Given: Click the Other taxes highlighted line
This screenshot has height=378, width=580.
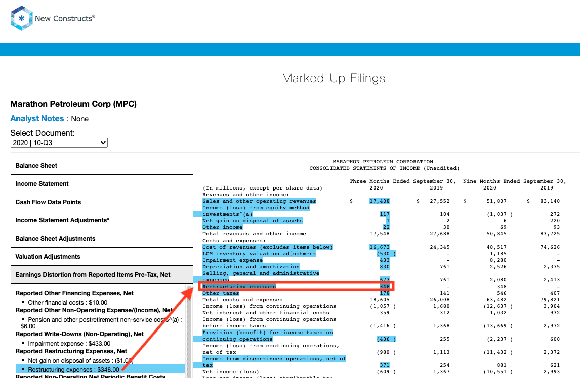Looking at the screenshot, I should tap(221, 293).
